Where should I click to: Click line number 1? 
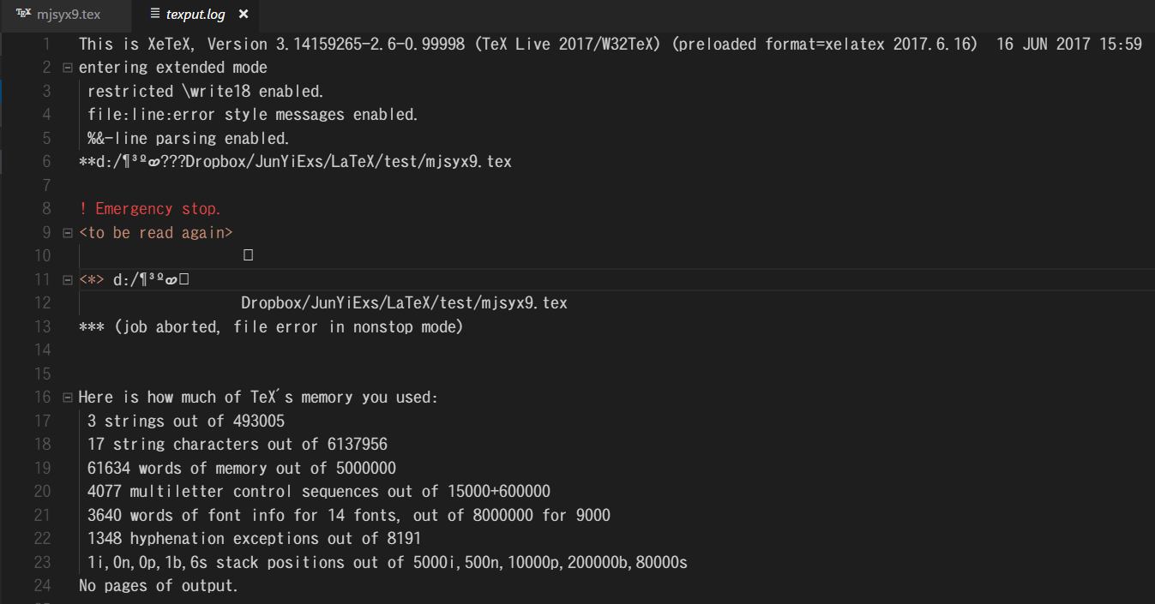click(x=45, y=44)
